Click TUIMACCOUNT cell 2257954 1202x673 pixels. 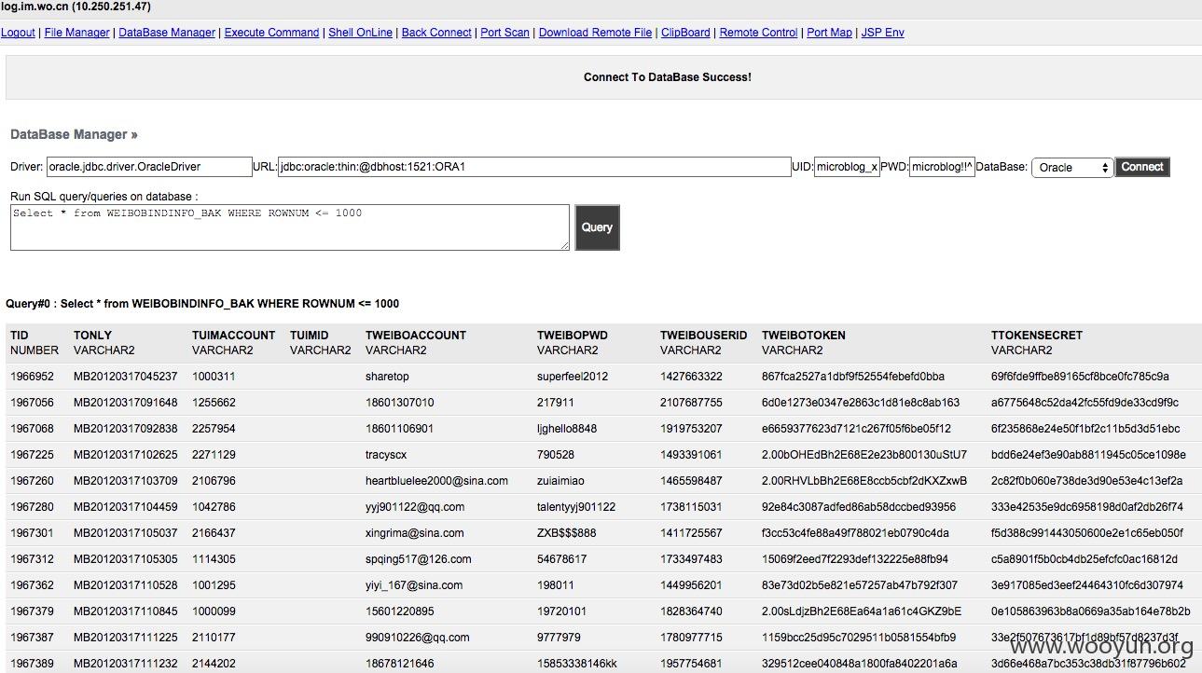pos(214,429)
